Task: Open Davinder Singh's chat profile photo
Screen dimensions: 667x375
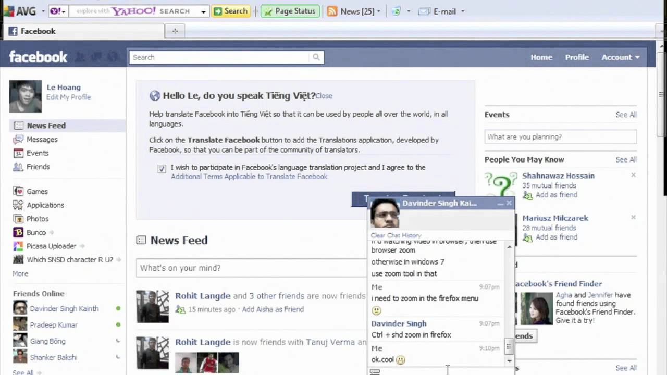Action: [x=385, y=214]
